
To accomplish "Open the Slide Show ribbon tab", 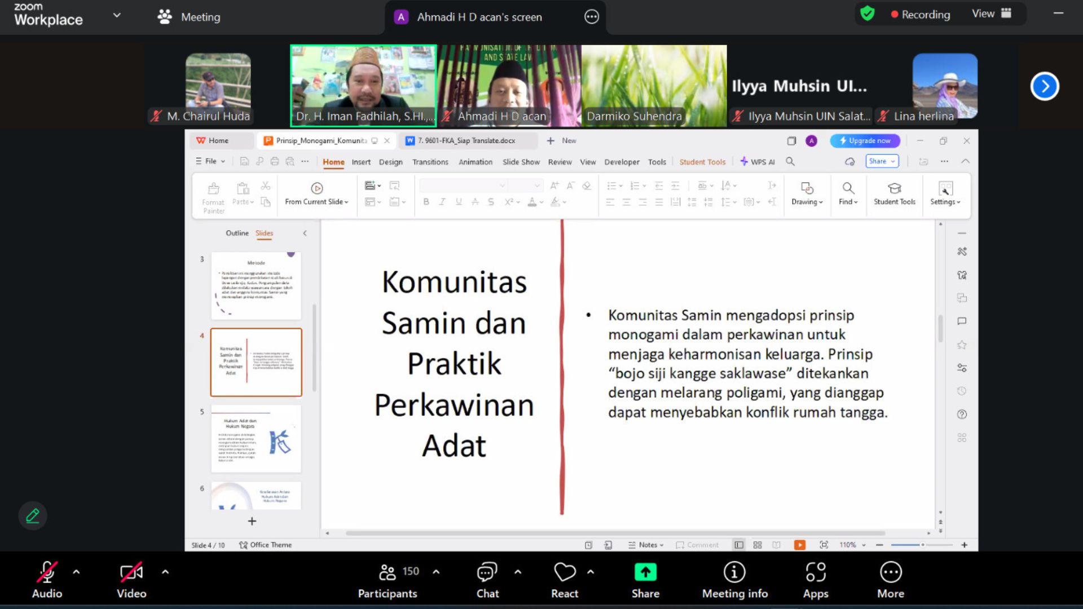I will coord(521,162).
